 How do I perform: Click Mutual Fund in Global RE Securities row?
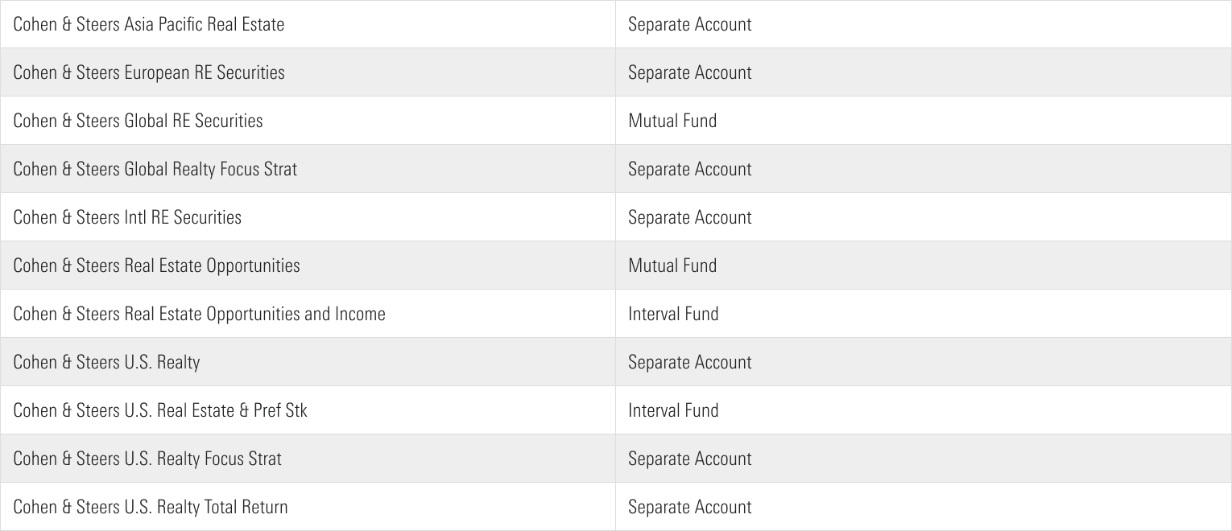pos(672,121)
